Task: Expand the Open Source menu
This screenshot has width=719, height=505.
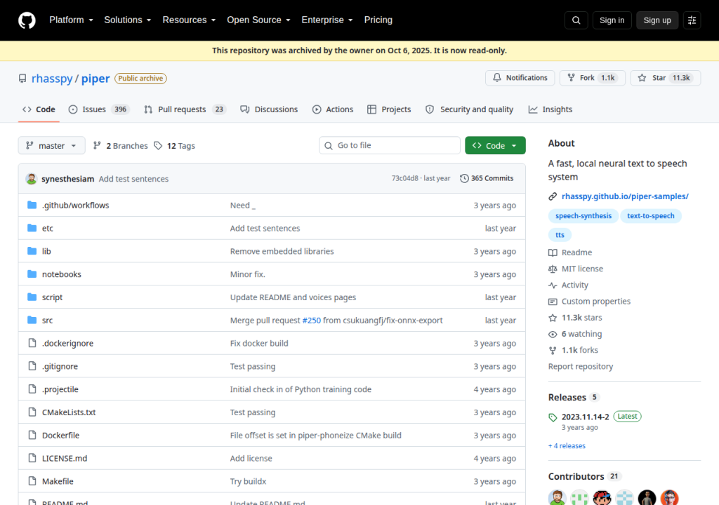Action: [x=258, y=20]
